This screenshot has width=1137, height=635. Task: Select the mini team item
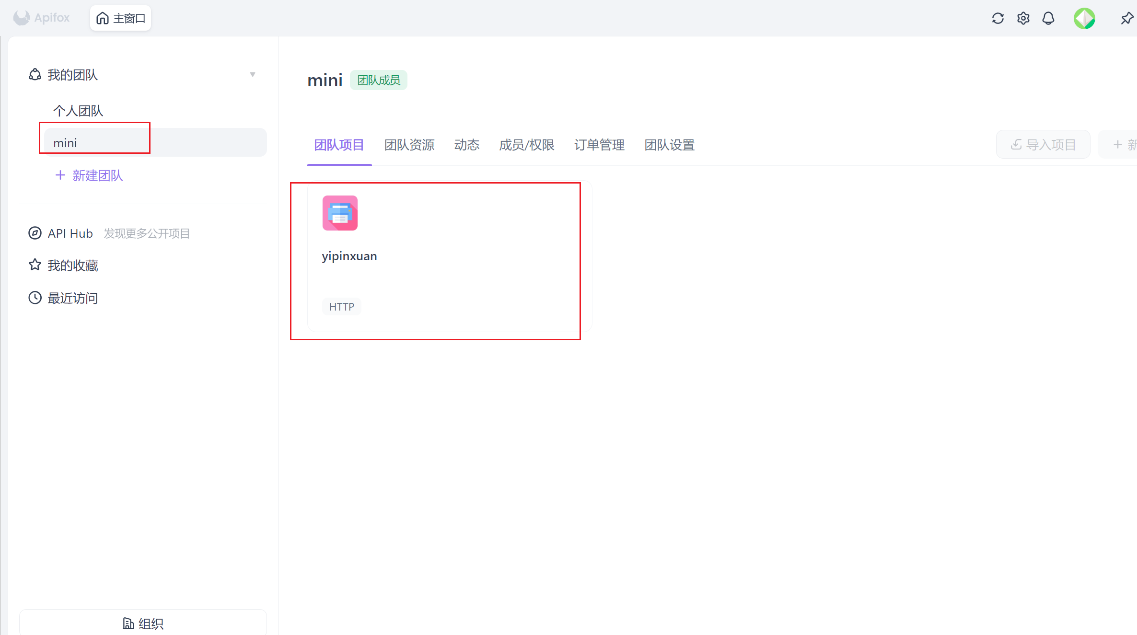(65, 143)
